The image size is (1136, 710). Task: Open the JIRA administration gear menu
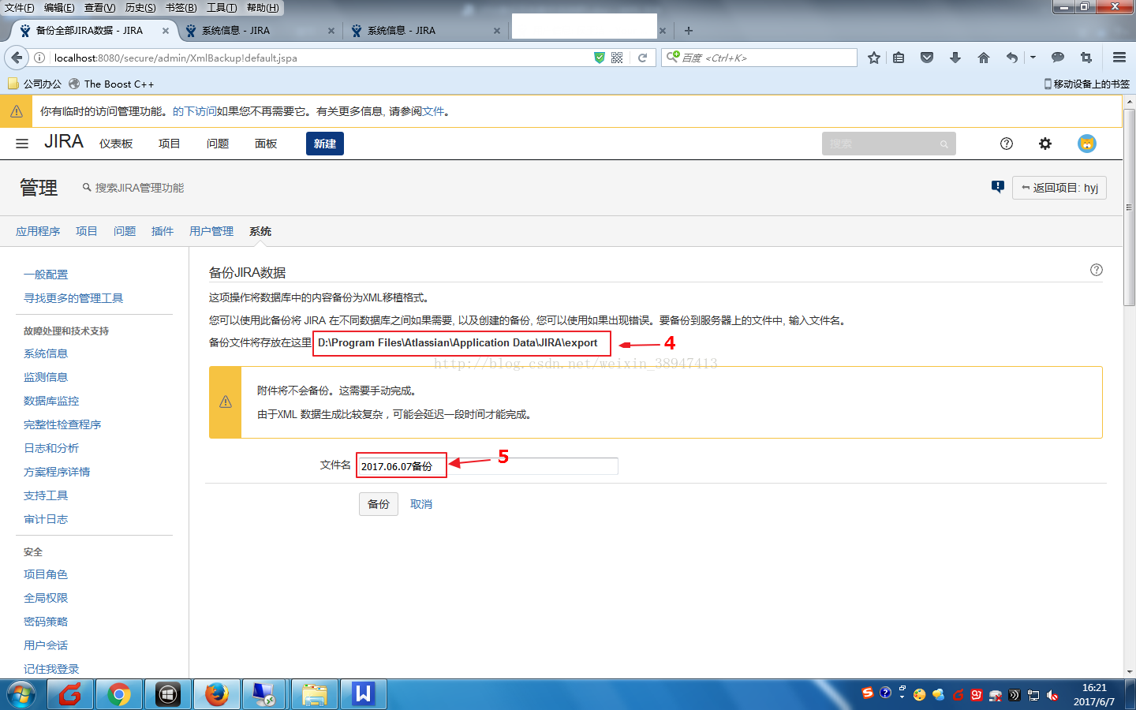pyautogui.click(x=1045, y=144)
